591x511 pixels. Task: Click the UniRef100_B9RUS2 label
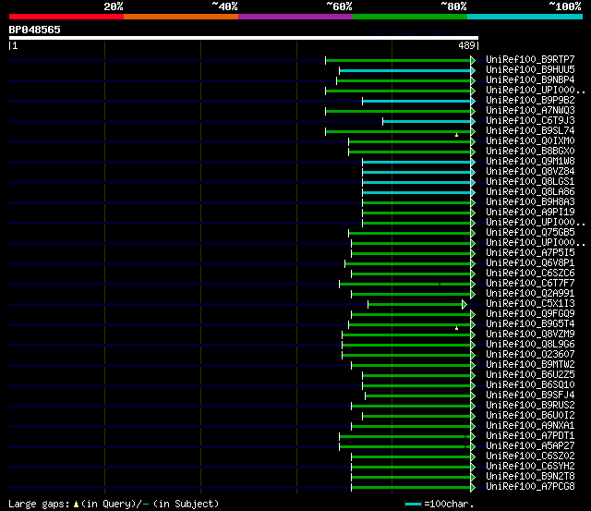(x=530, y=406)
